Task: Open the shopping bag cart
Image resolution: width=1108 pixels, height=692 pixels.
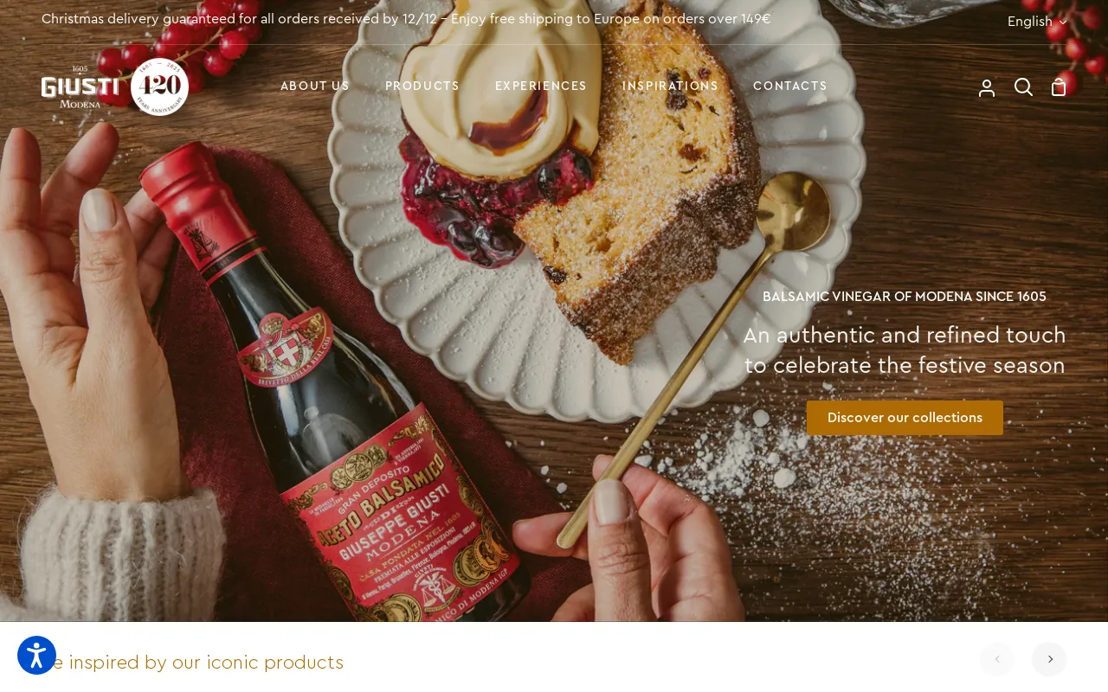Action: pos(1059,87)
